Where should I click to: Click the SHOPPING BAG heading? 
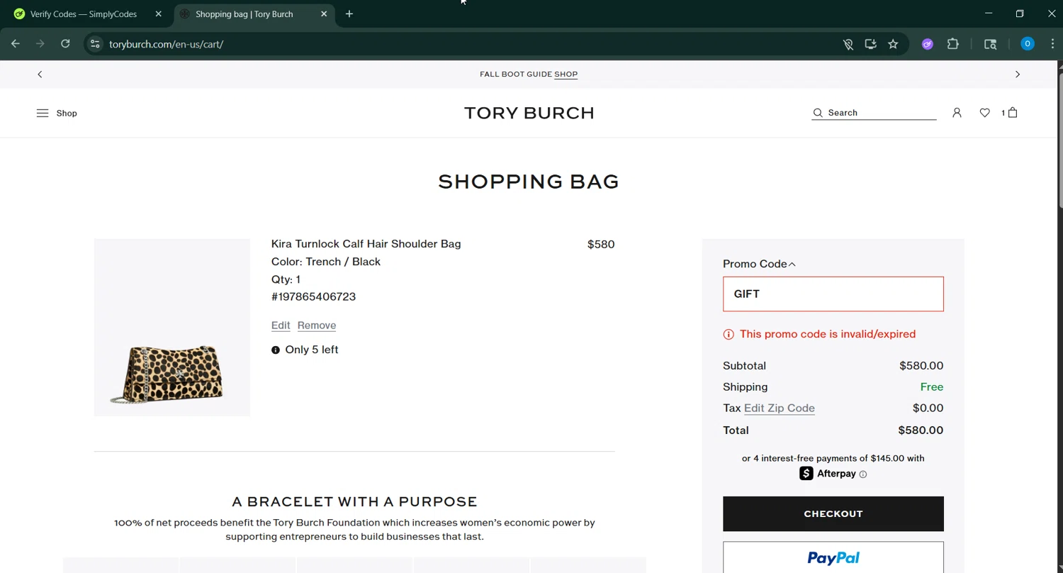pos(529,182)
